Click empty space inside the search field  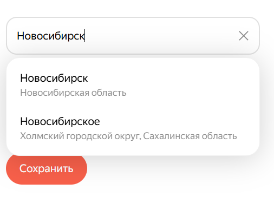click(161, 36)
